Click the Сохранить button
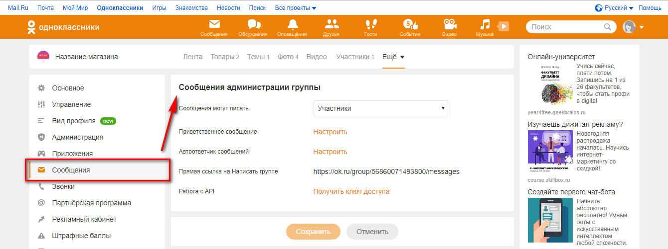This screenshot has width=668, height=249. [x=313, y=232]
